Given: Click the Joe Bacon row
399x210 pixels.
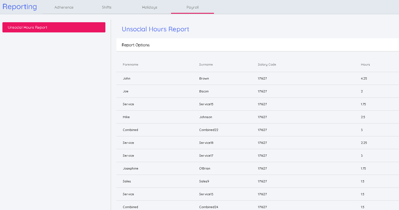Looking at the screenshot, I should pos(126,91).
